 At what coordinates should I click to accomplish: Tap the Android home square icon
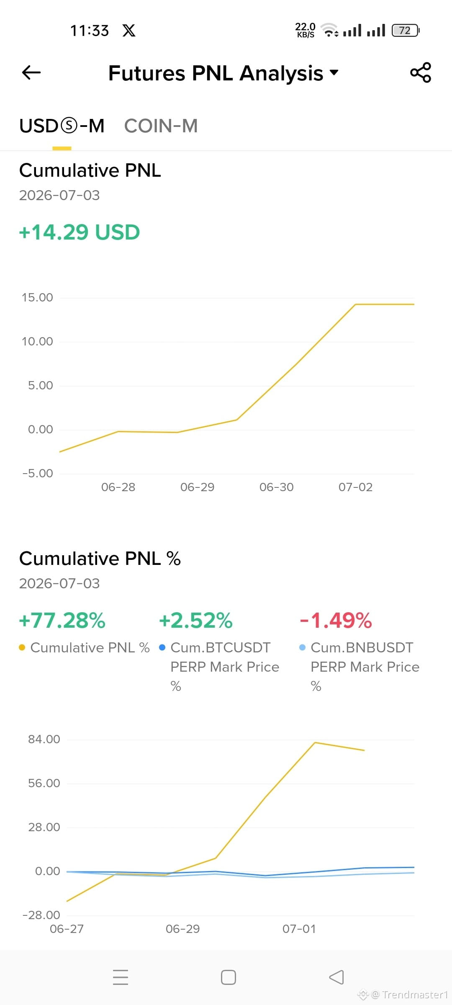click(x=229, y=977)
